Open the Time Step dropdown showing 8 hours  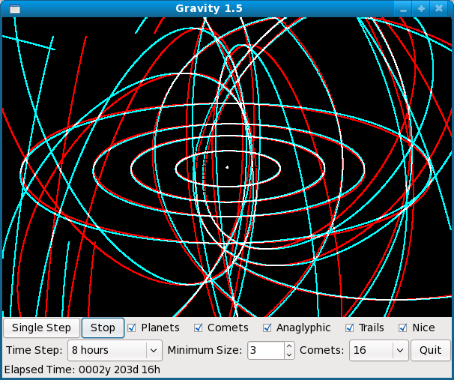(115, 350)
